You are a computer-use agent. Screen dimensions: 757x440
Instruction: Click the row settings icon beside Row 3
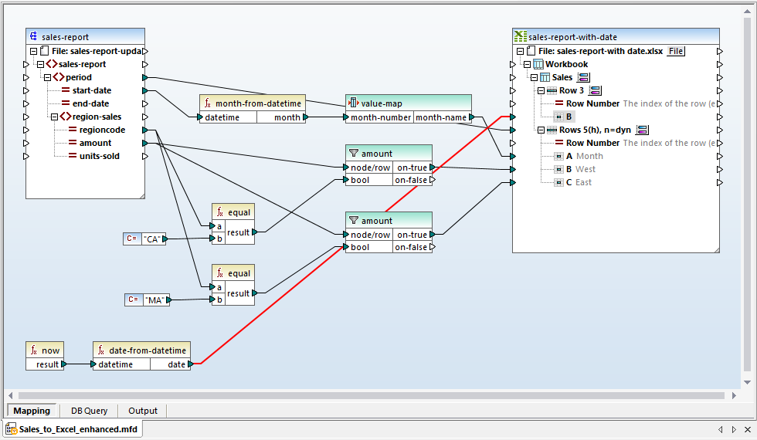coord(596,90)
